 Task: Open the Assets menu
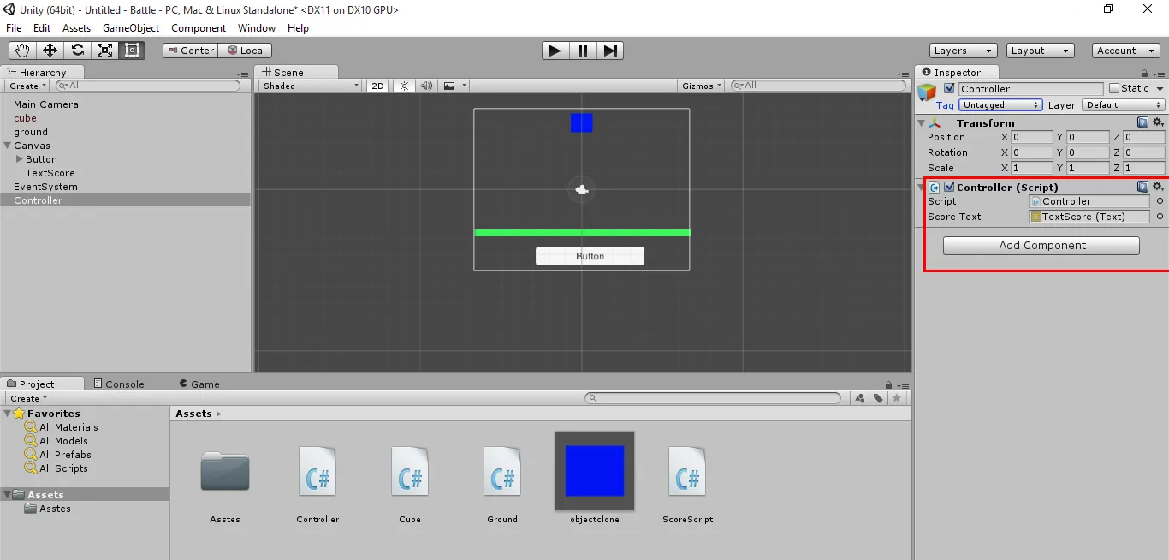76,28
